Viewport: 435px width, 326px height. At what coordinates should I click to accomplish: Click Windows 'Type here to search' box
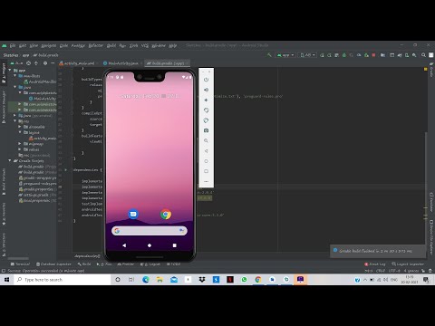pyautogui.click(x=63, y=280)
